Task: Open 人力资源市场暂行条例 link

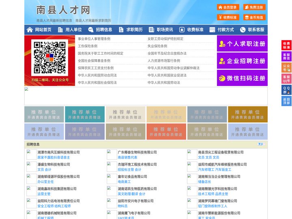Action: (164, 61)
